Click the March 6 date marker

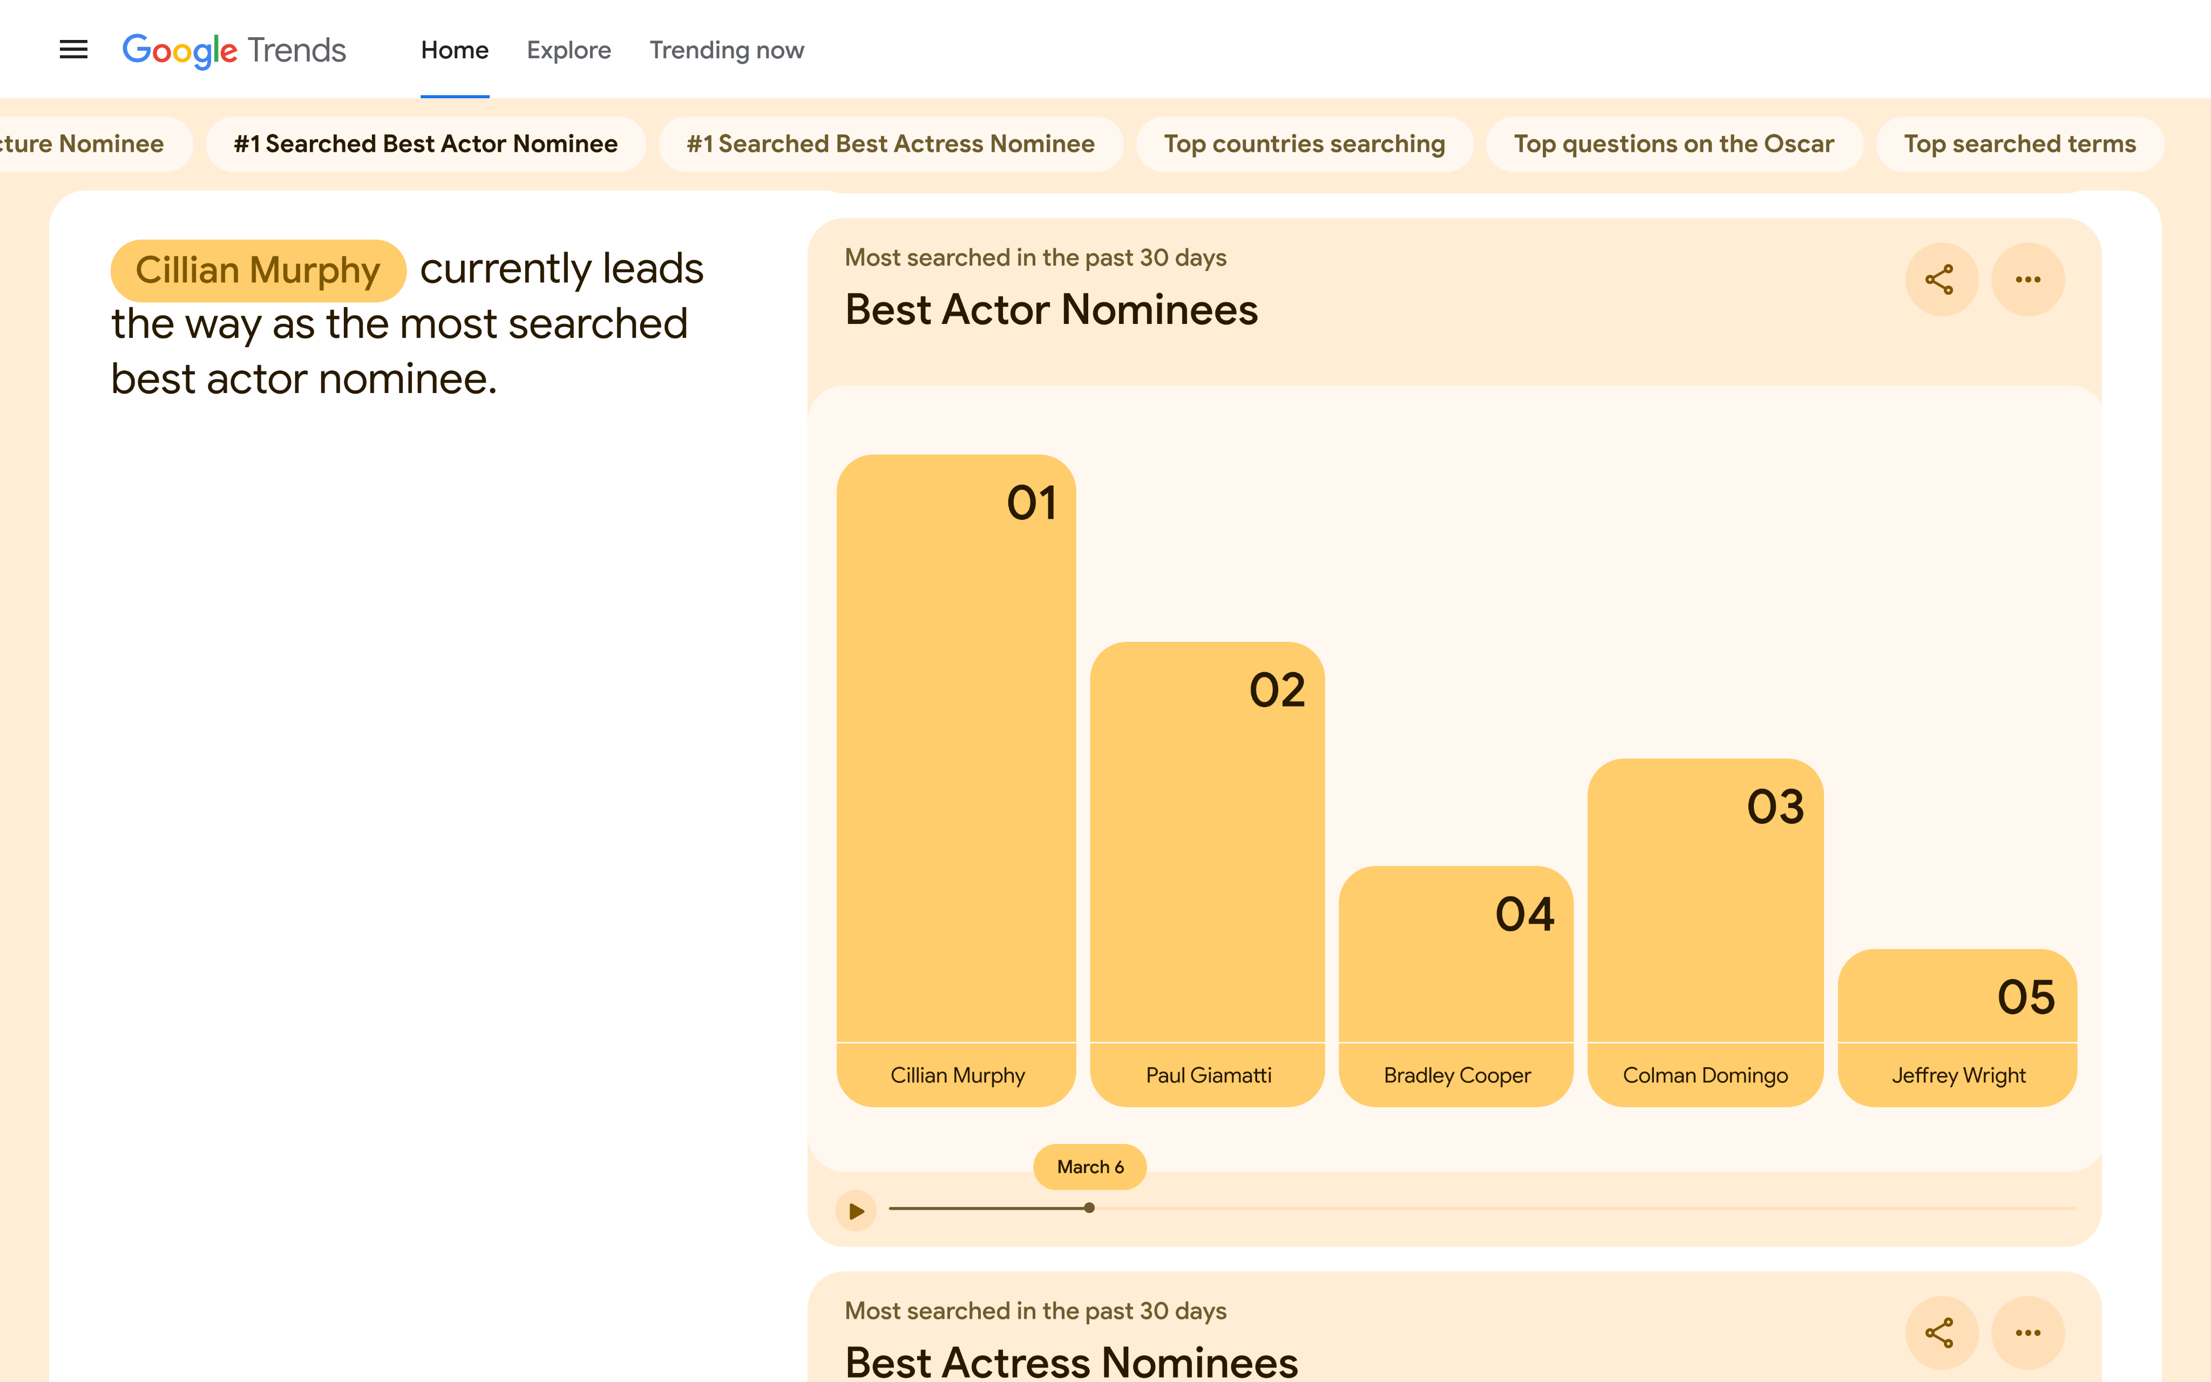point(1088,1166)
